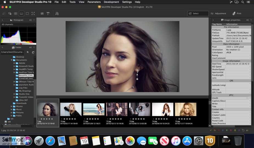
Task: Select thumbnail 12.jpg in filmstrip
Action: (x=117, y=109)
